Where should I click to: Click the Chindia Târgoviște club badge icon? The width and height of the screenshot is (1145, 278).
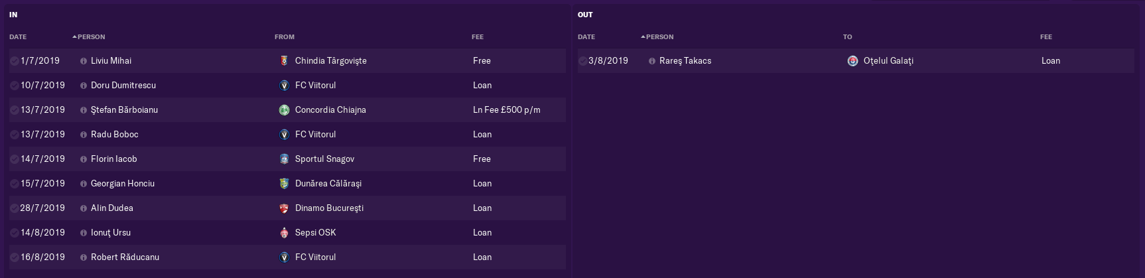[284, 60]
